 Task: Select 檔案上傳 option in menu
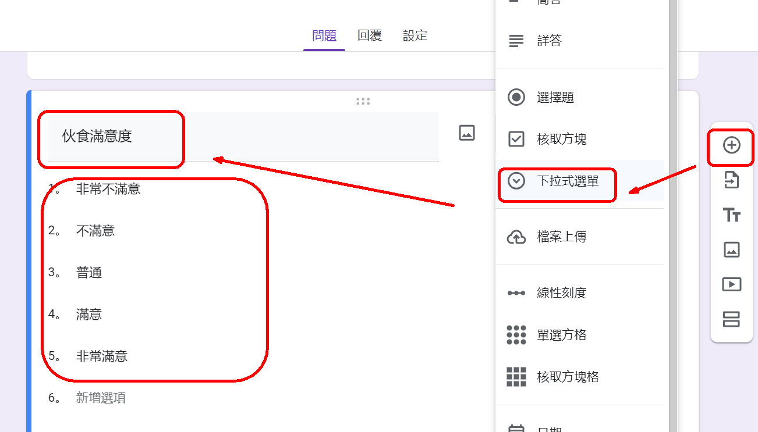pyautogui.click(x=561, y=237)
